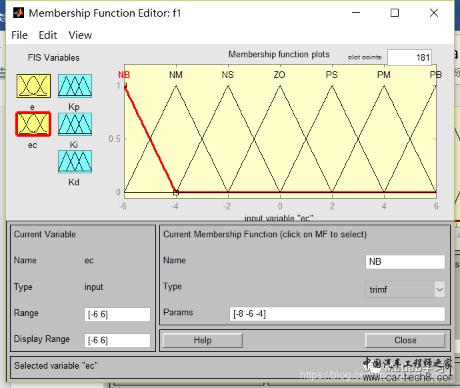460x388 pixels.
Task: Select the Ki output variable icon
Action: point(75,124)
